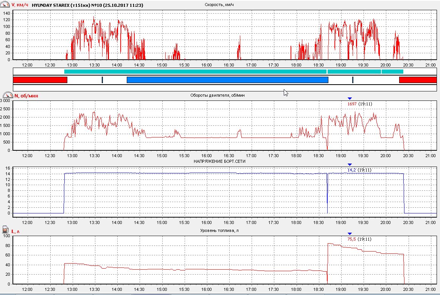The image size is (440, 295).
Task: Click the 75,5 (19:11) fuel value label
Action: [x=359, y=239]
